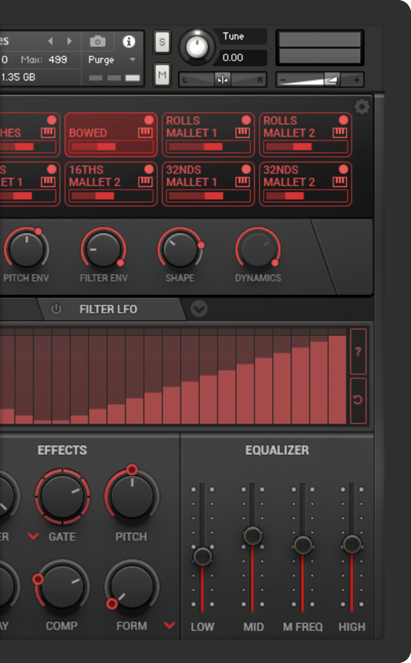This screenshot has height=663, width=411.
Task: Click keyboard icon on BOWED articulation
Action: (x=145, y=133)
